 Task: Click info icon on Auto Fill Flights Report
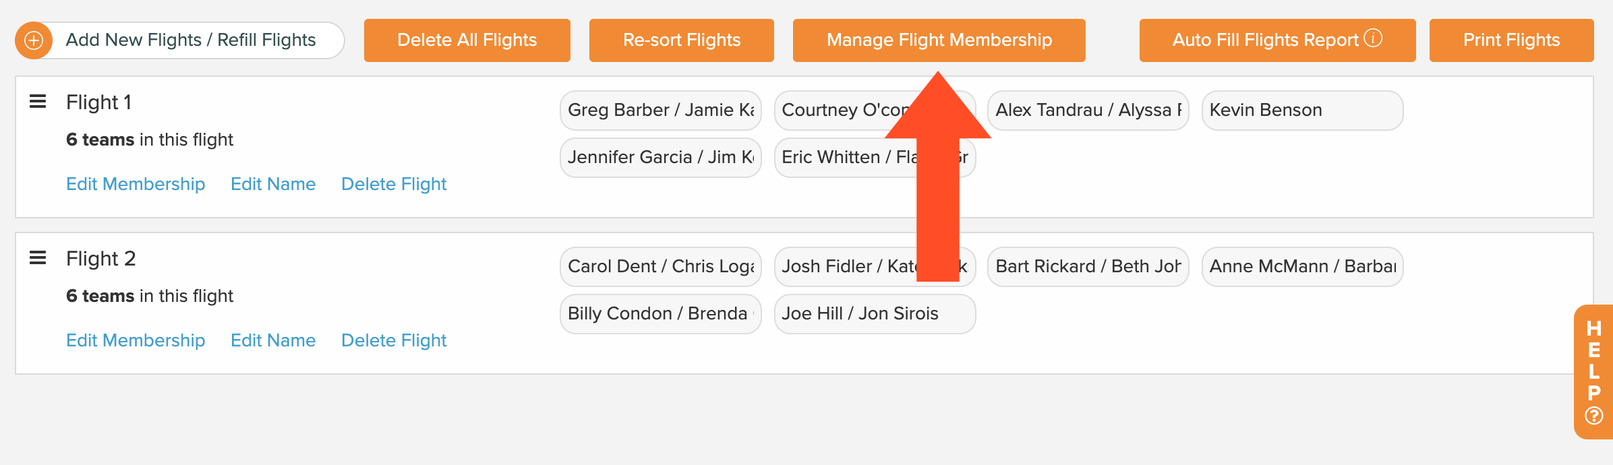click(x=1373, y=38)
